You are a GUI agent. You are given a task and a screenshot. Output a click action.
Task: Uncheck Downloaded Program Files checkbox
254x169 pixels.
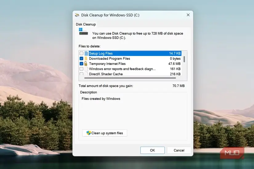point(82,58)
